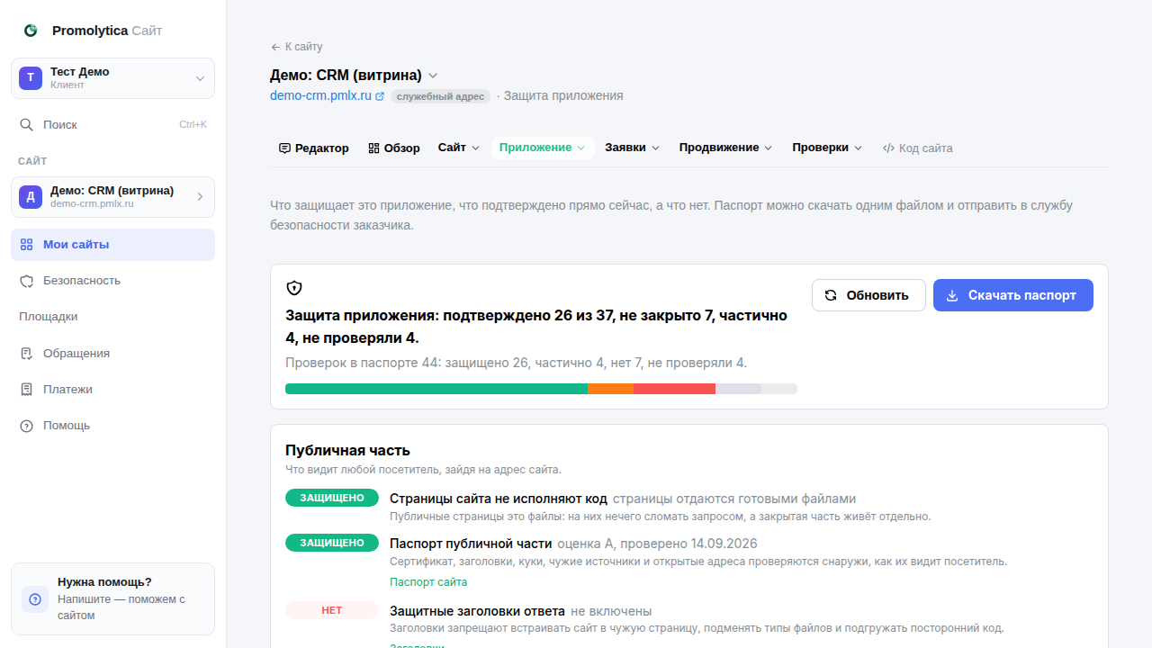This screenshot has height=648, width=1152.
Task: Click the Безопасность shield icon
Action: 27,281
